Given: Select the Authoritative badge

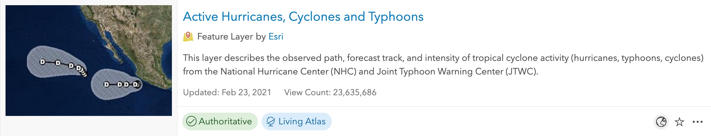Looking at the screenshot, I should coord(220,121).
